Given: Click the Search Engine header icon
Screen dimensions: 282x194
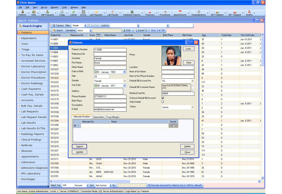Looking at the screenshot, I should [x=21, y=26].
